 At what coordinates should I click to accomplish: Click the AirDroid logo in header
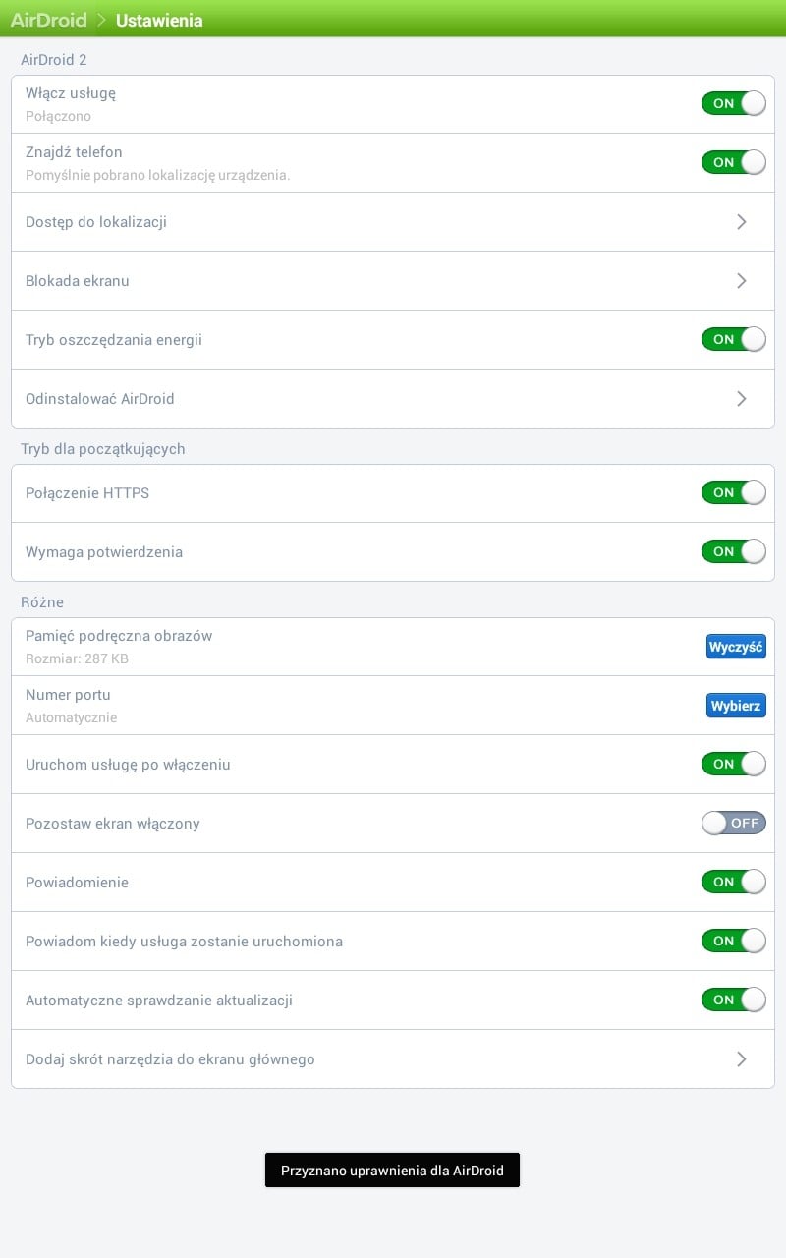(49, 20)
